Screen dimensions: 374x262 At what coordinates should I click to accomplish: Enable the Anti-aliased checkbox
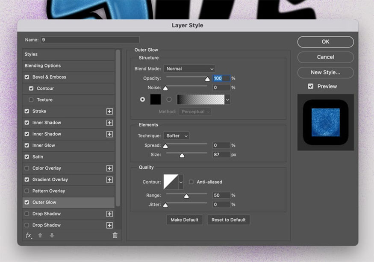click(191, 182)
